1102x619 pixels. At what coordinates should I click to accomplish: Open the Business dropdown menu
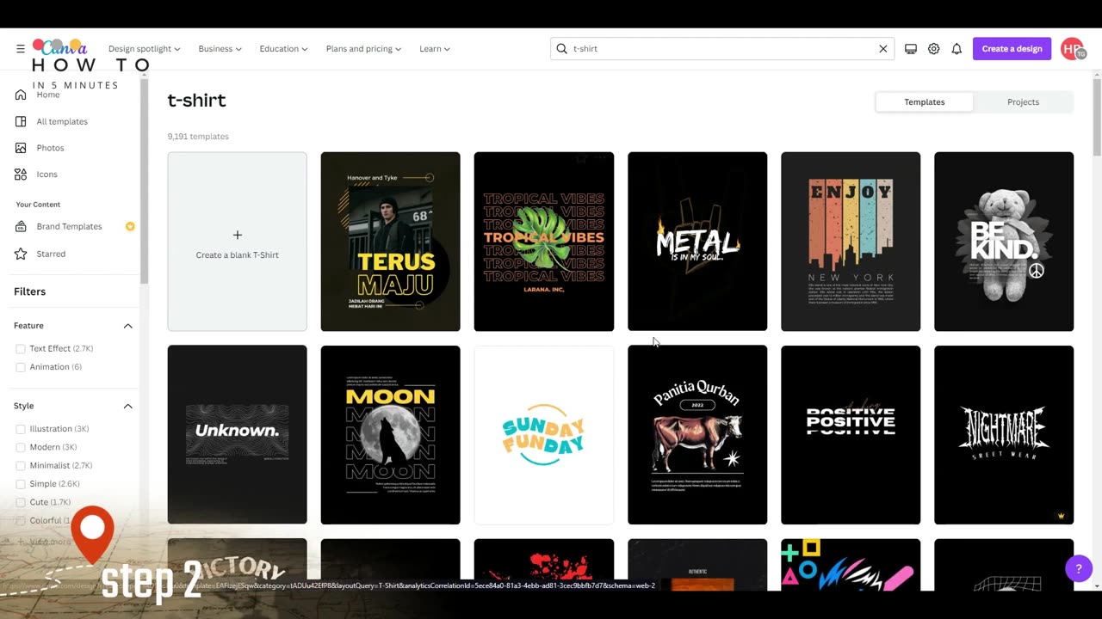[x=220, y=49]
